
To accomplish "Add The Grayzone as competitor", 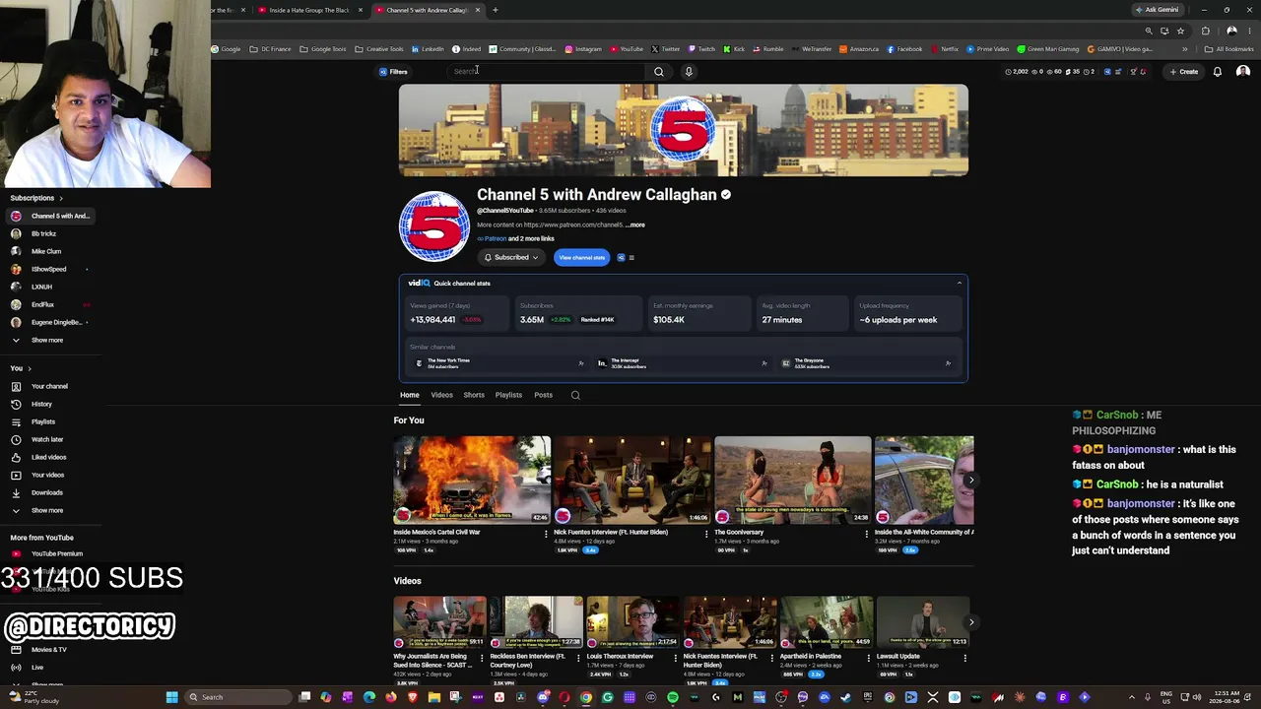I will pyautogui.click(x=948, y=363).
